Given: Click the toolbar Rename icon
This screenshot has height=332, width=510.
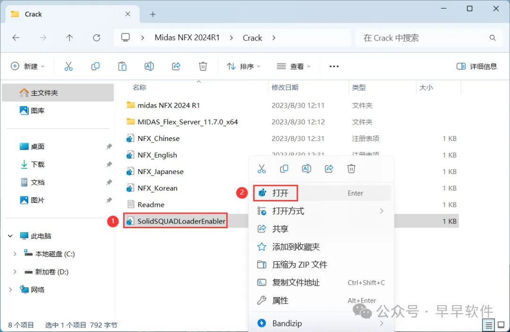Looking at the screenshot, I should pyautogui.click(x=149, y=66).
